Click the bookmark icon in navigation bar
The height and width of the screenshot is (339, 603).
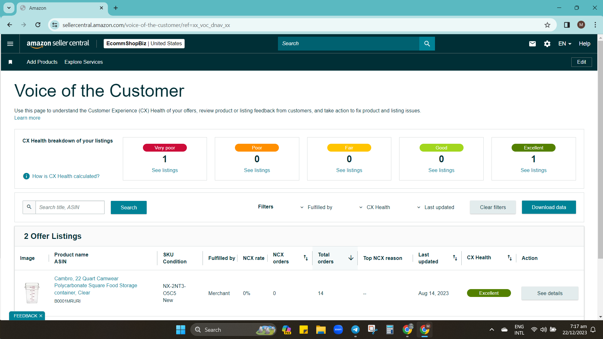click(x=10, y=62)
